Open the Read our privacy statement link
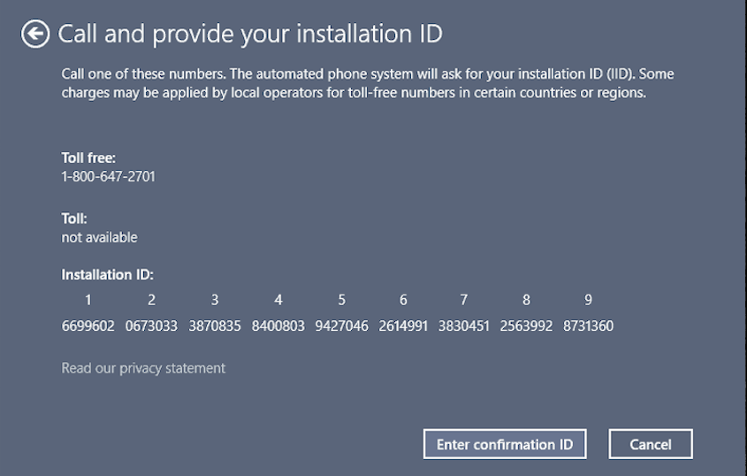The width and height of the screenshot is (747, 476). [143, 368]
